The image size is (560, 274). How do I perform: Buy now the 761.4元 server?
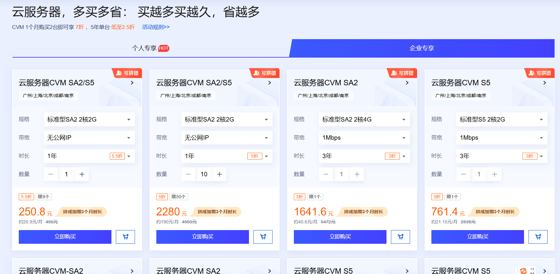(478, 237)
